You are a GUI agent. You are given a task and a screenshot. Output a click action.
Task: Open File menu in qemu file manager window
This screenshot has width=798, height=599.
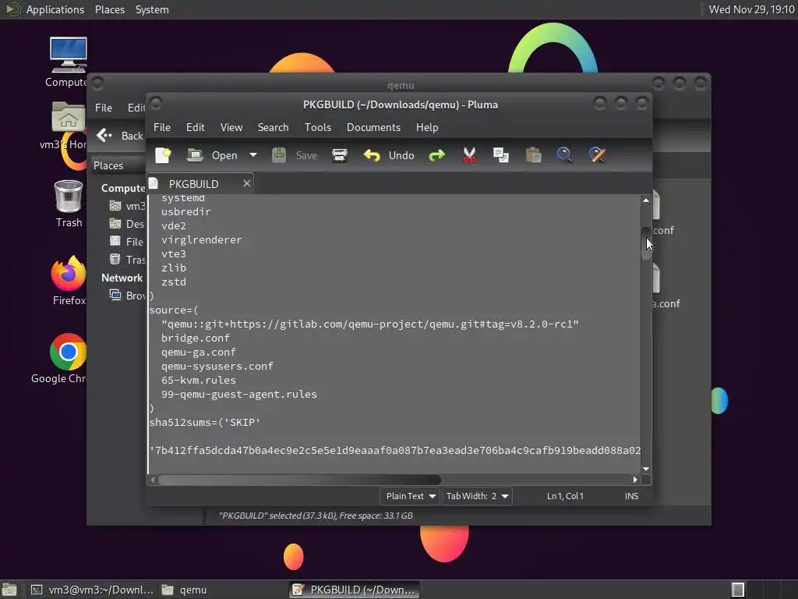pos(104,108)
